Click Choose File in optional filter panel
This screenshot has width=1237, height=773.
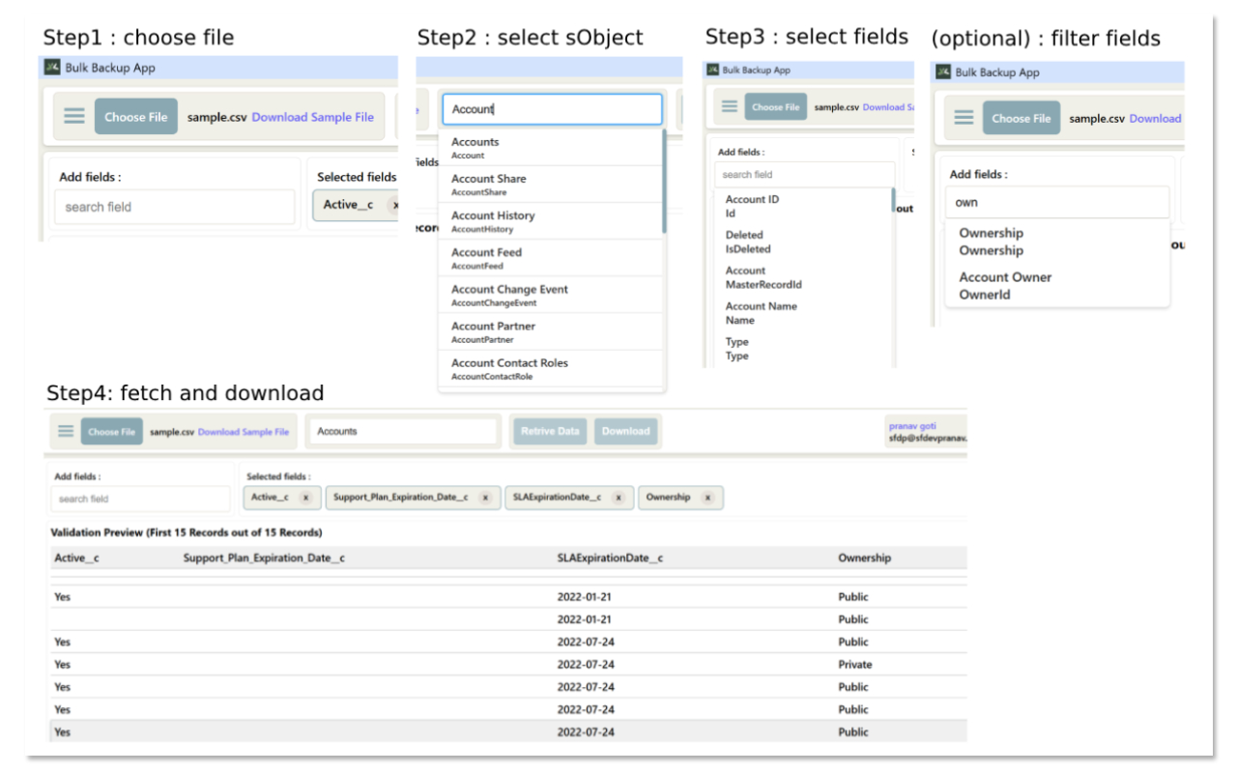(x=1021, y=118)
